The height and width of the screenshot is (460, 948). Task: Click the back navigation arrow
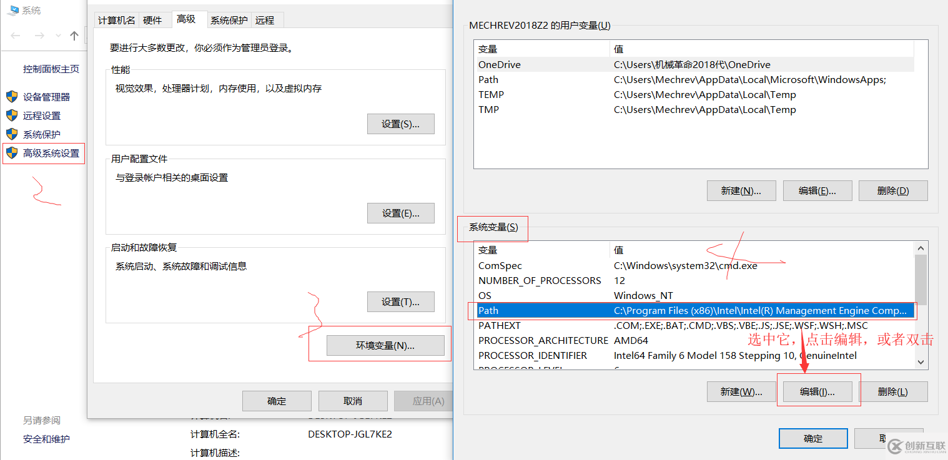click(15, 36)
